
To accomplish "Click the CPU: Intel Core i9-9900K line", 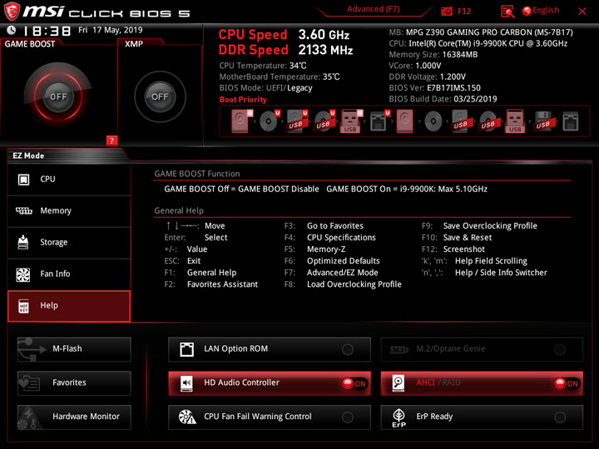I will (478, 43).
